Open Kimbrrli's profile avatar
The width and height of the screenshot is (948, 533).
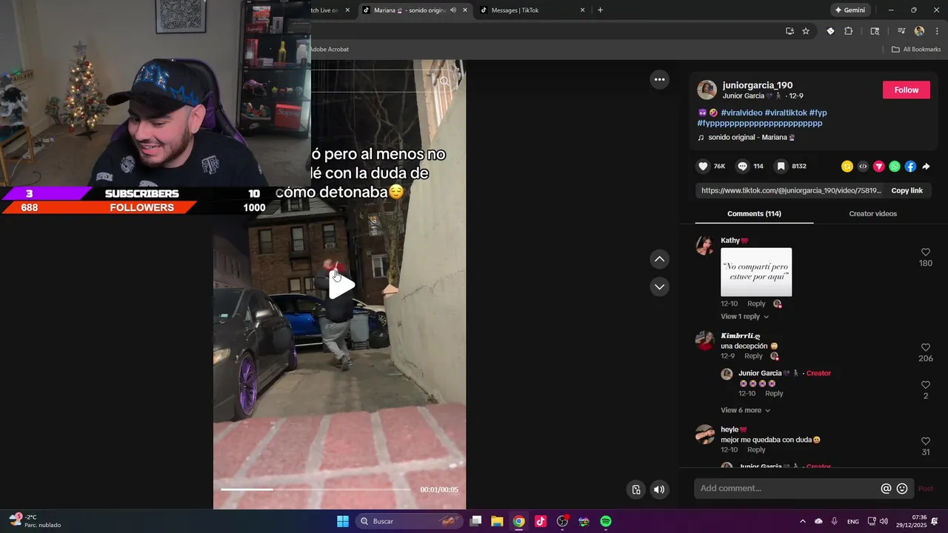pos(705,341)
